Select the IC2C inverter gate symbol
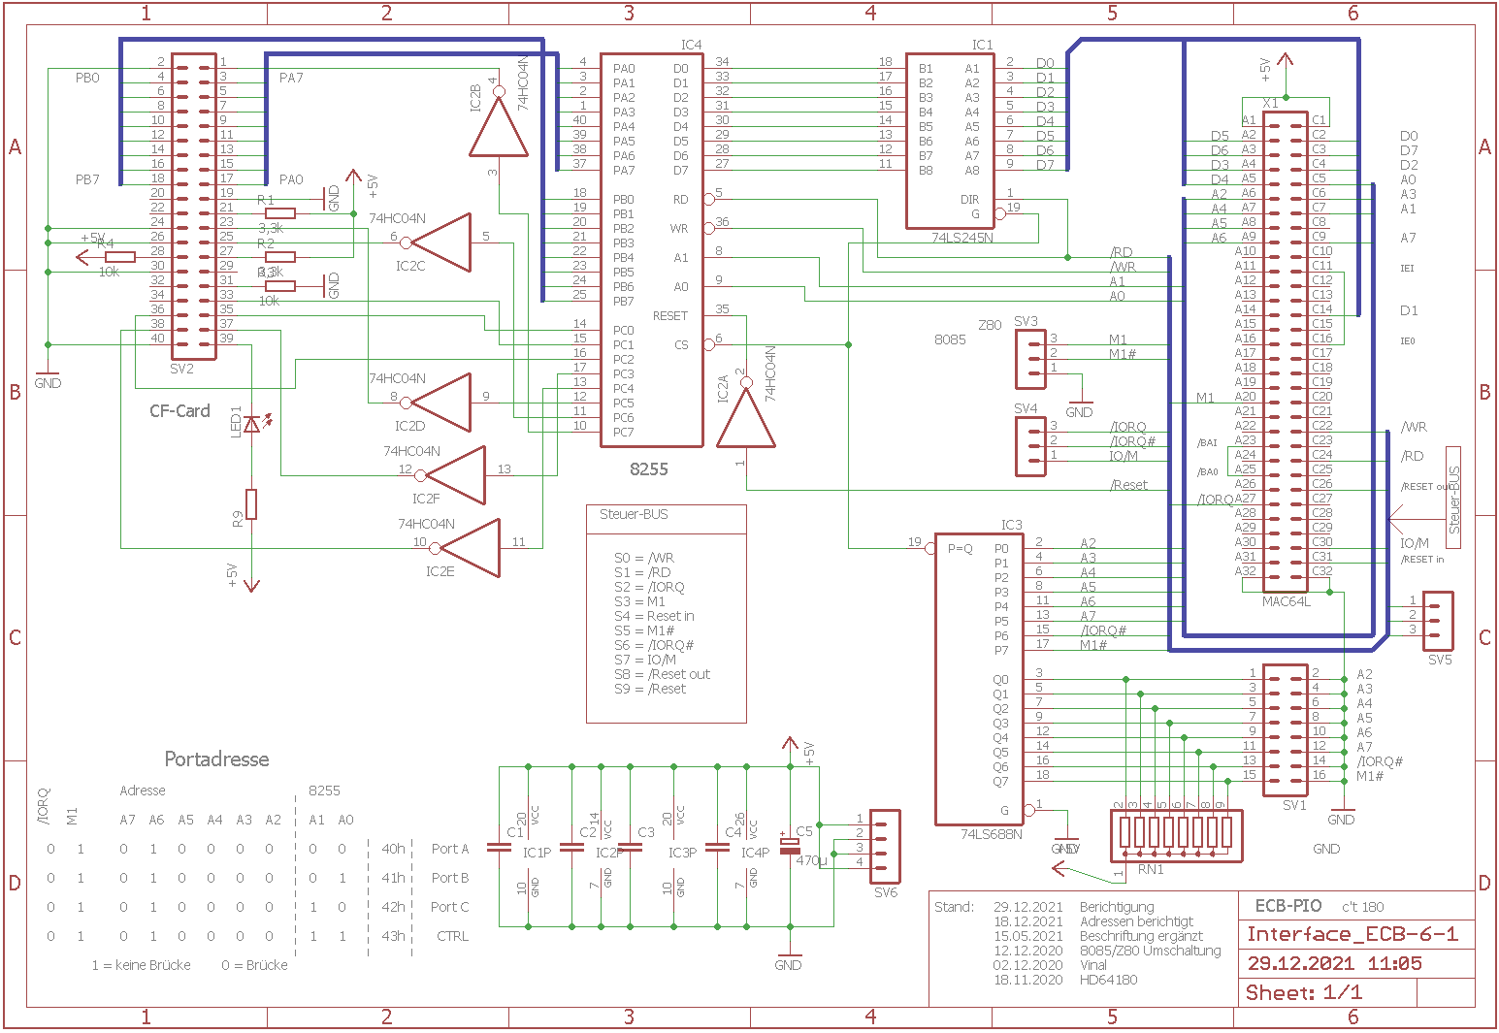 pos(444,242)
